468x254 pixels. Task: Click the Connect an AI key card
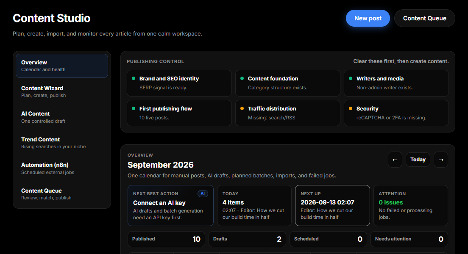tap(170, 205)
